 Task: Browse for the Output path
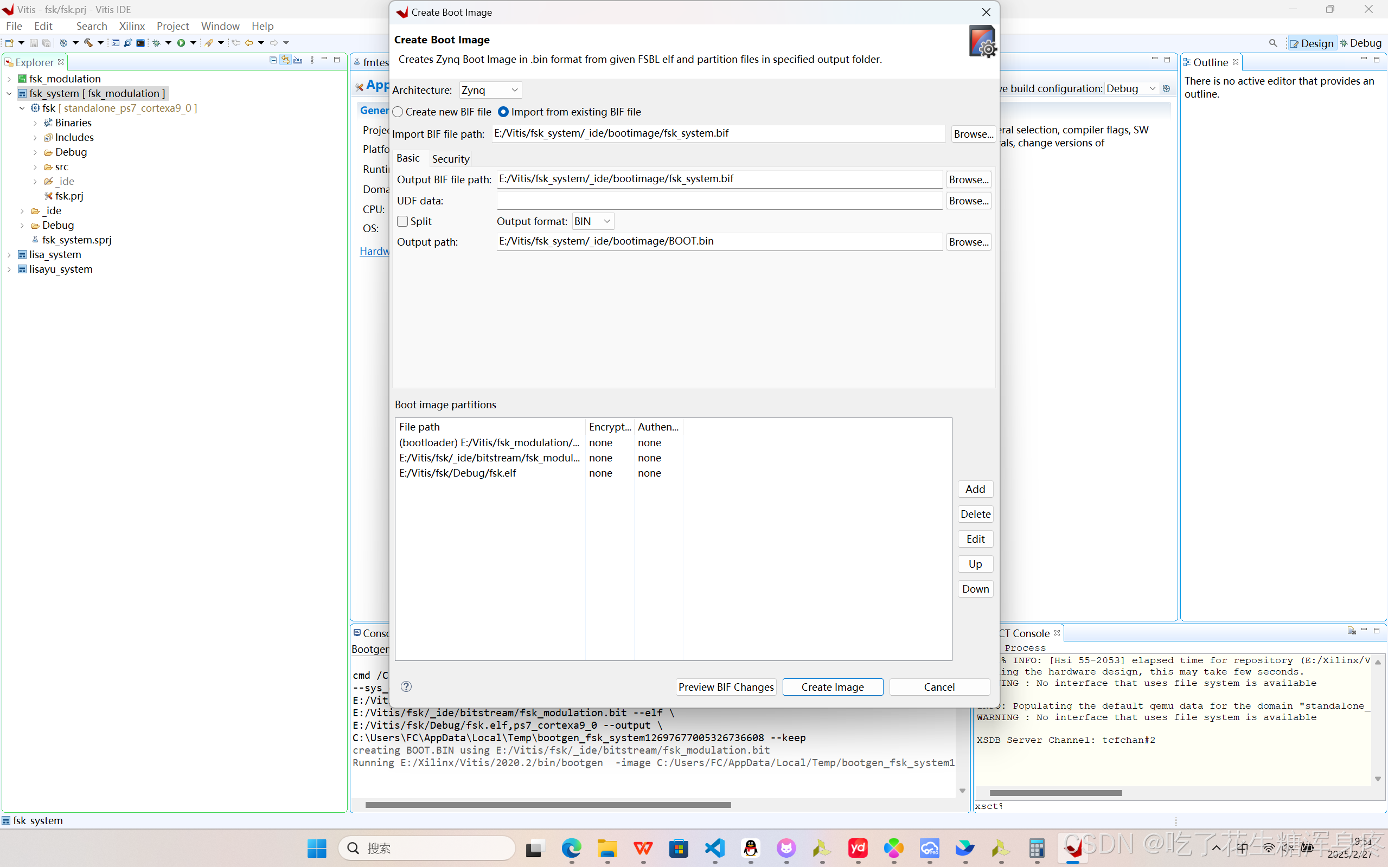(x=969, y=242)
